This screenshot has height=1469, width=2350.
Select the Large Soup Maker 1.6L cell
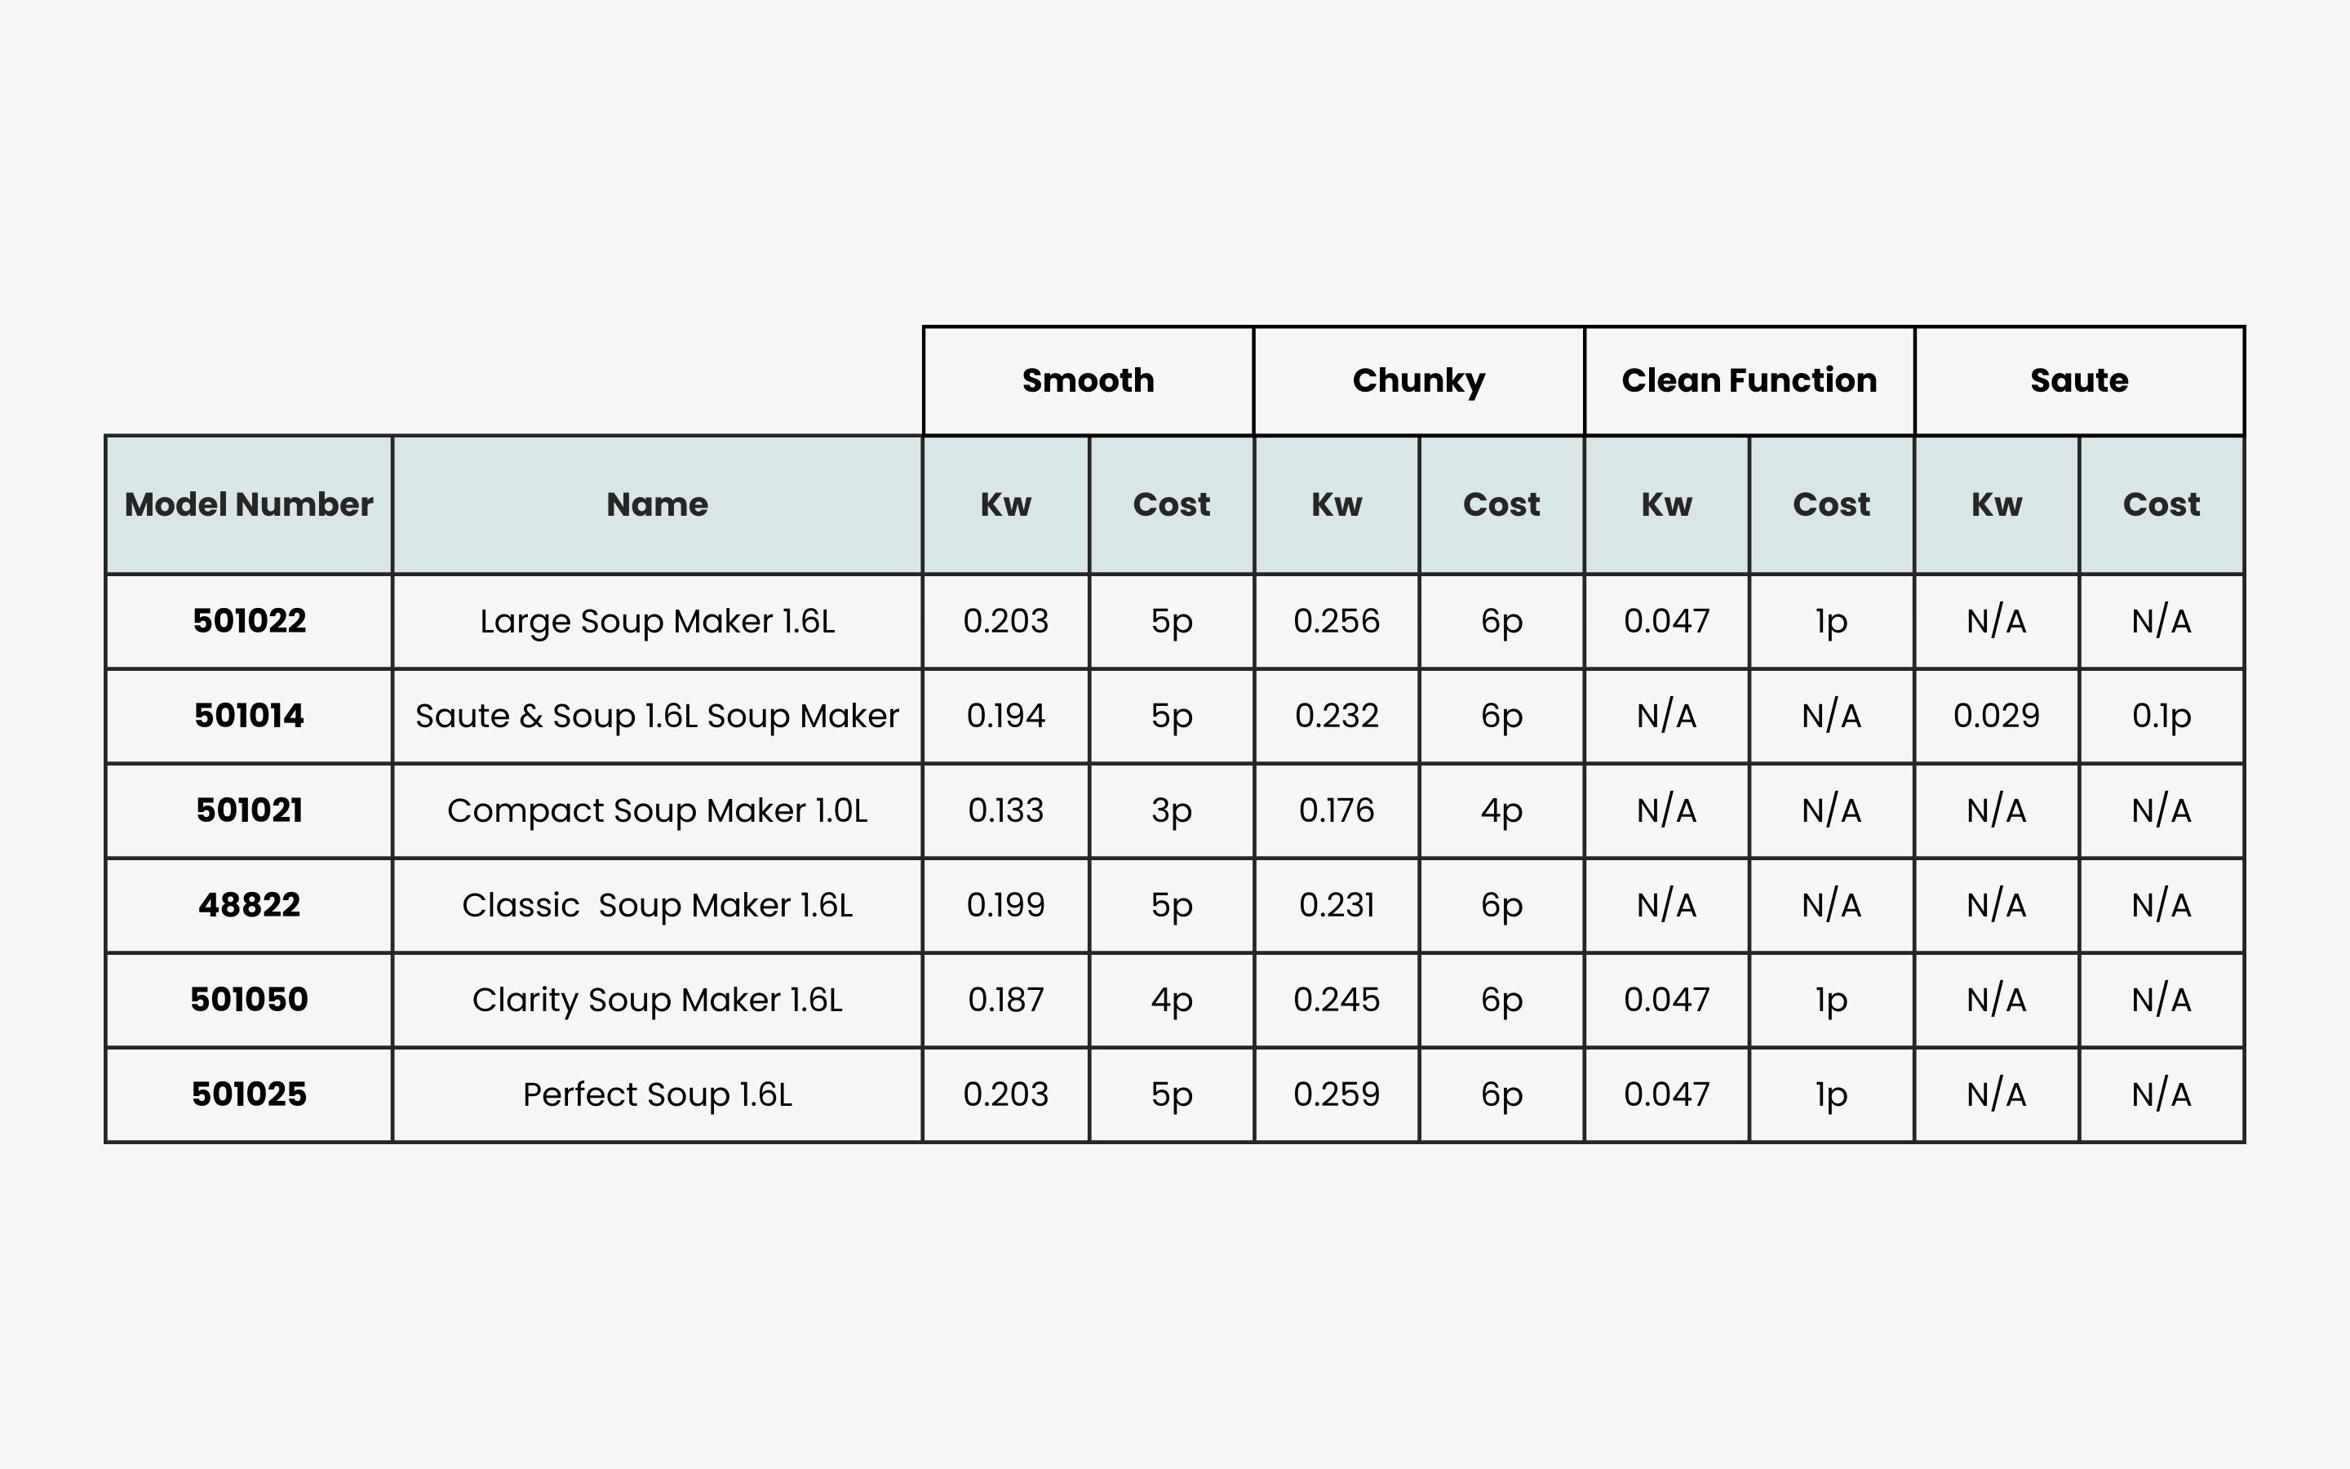[656, 621]
